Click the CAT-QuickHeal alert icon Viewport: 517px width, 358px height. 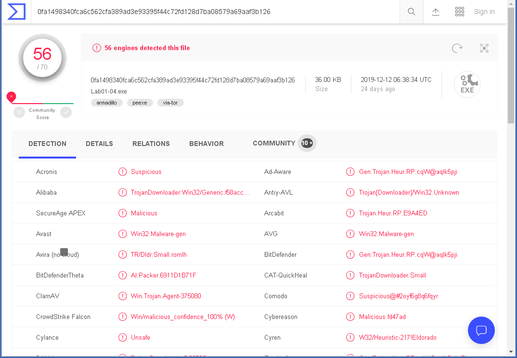coord(350,276)
